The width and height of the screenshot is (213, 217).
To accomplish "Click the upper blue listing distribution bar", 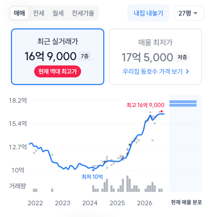I will [183, 102].
